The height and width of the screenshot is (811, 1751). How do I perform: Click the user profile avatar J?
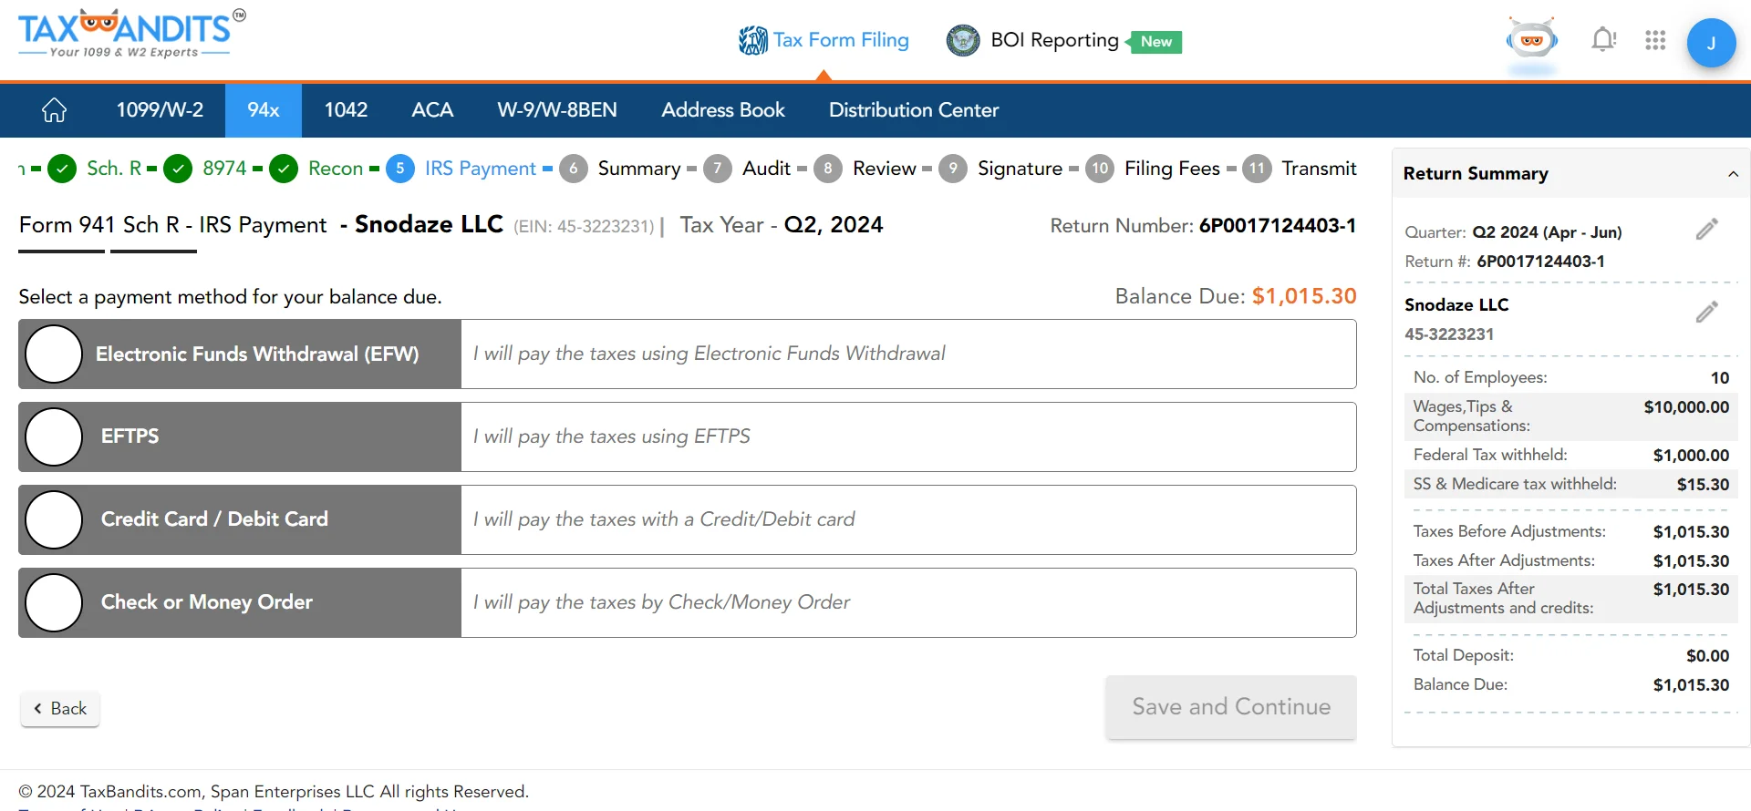click(1710, 43)
